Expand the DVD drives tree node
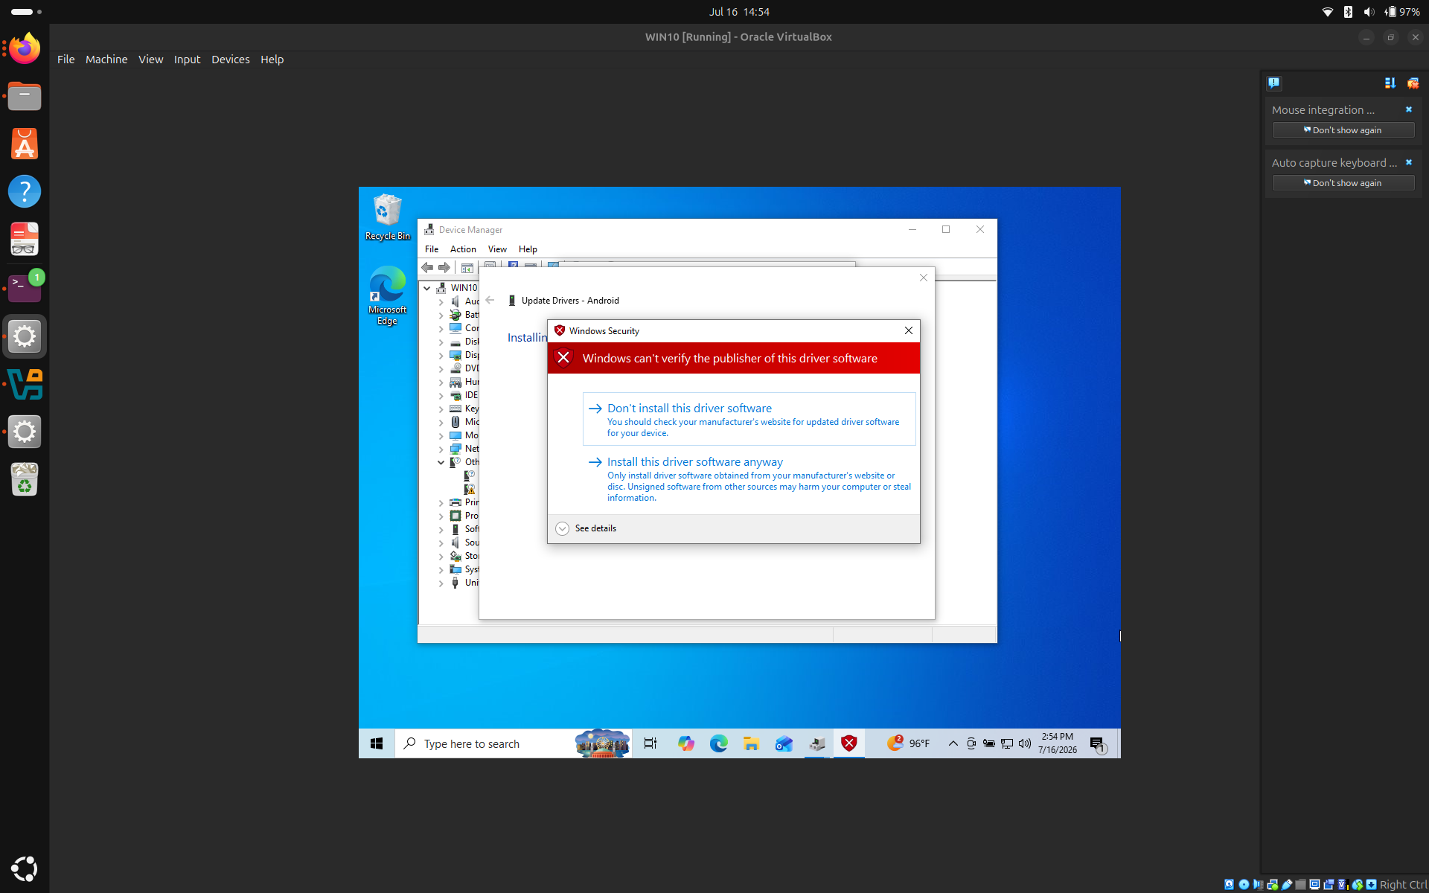Viewport: 1429px width, 893px height. click(x=441, y=369)
